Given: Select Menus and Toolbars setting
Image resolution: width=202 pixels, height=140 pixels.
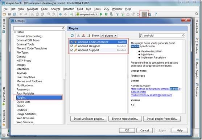Looking at the screenshot, I should [x=29, y=81].
